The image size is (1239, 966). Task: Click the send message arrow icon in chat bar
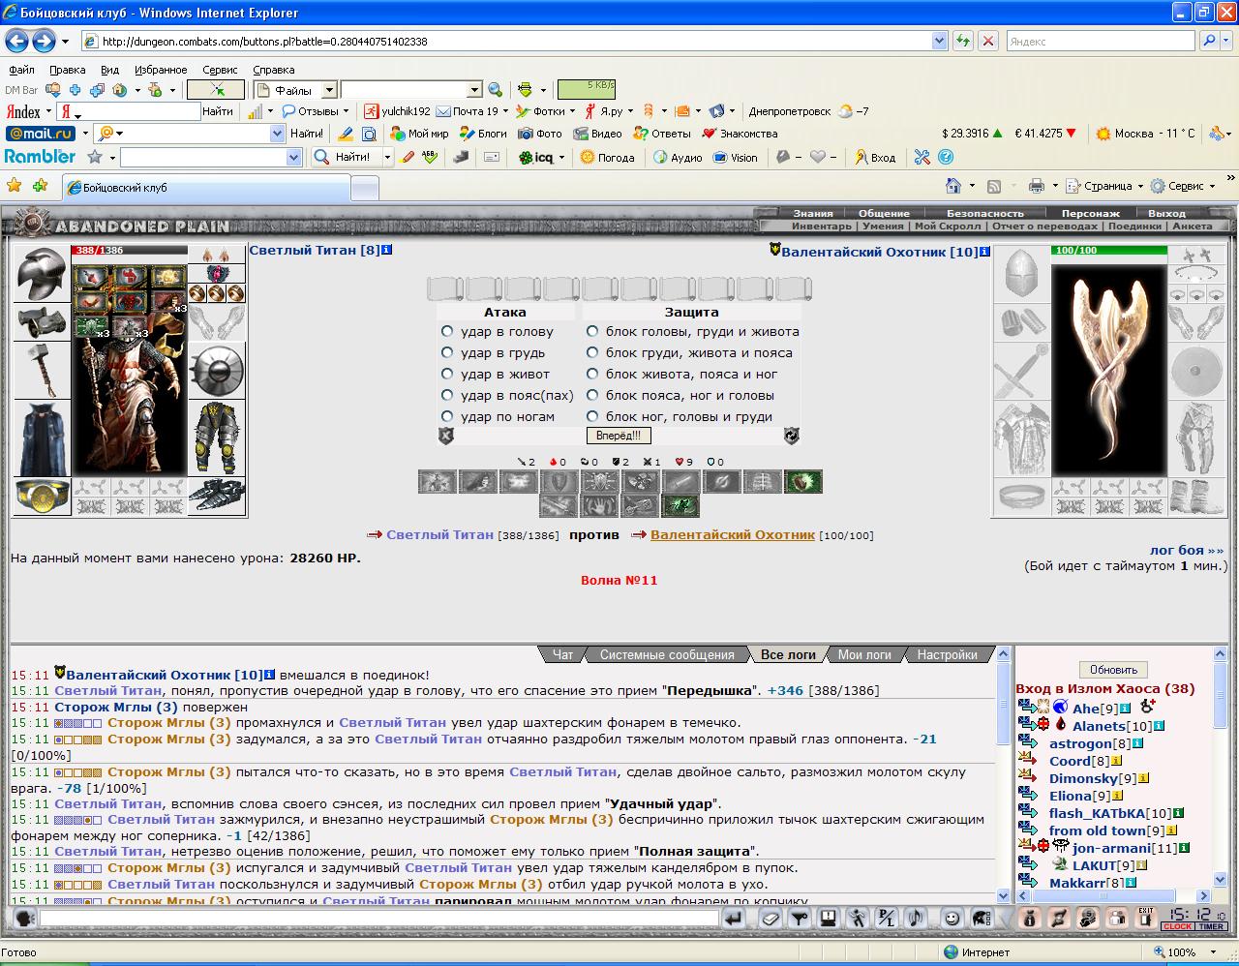tap(735, 918)
